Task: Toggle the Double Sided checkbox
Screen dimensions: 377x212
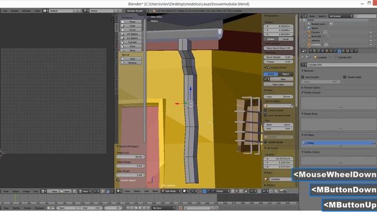Action: pyautogui.click(x=345, y=77)
